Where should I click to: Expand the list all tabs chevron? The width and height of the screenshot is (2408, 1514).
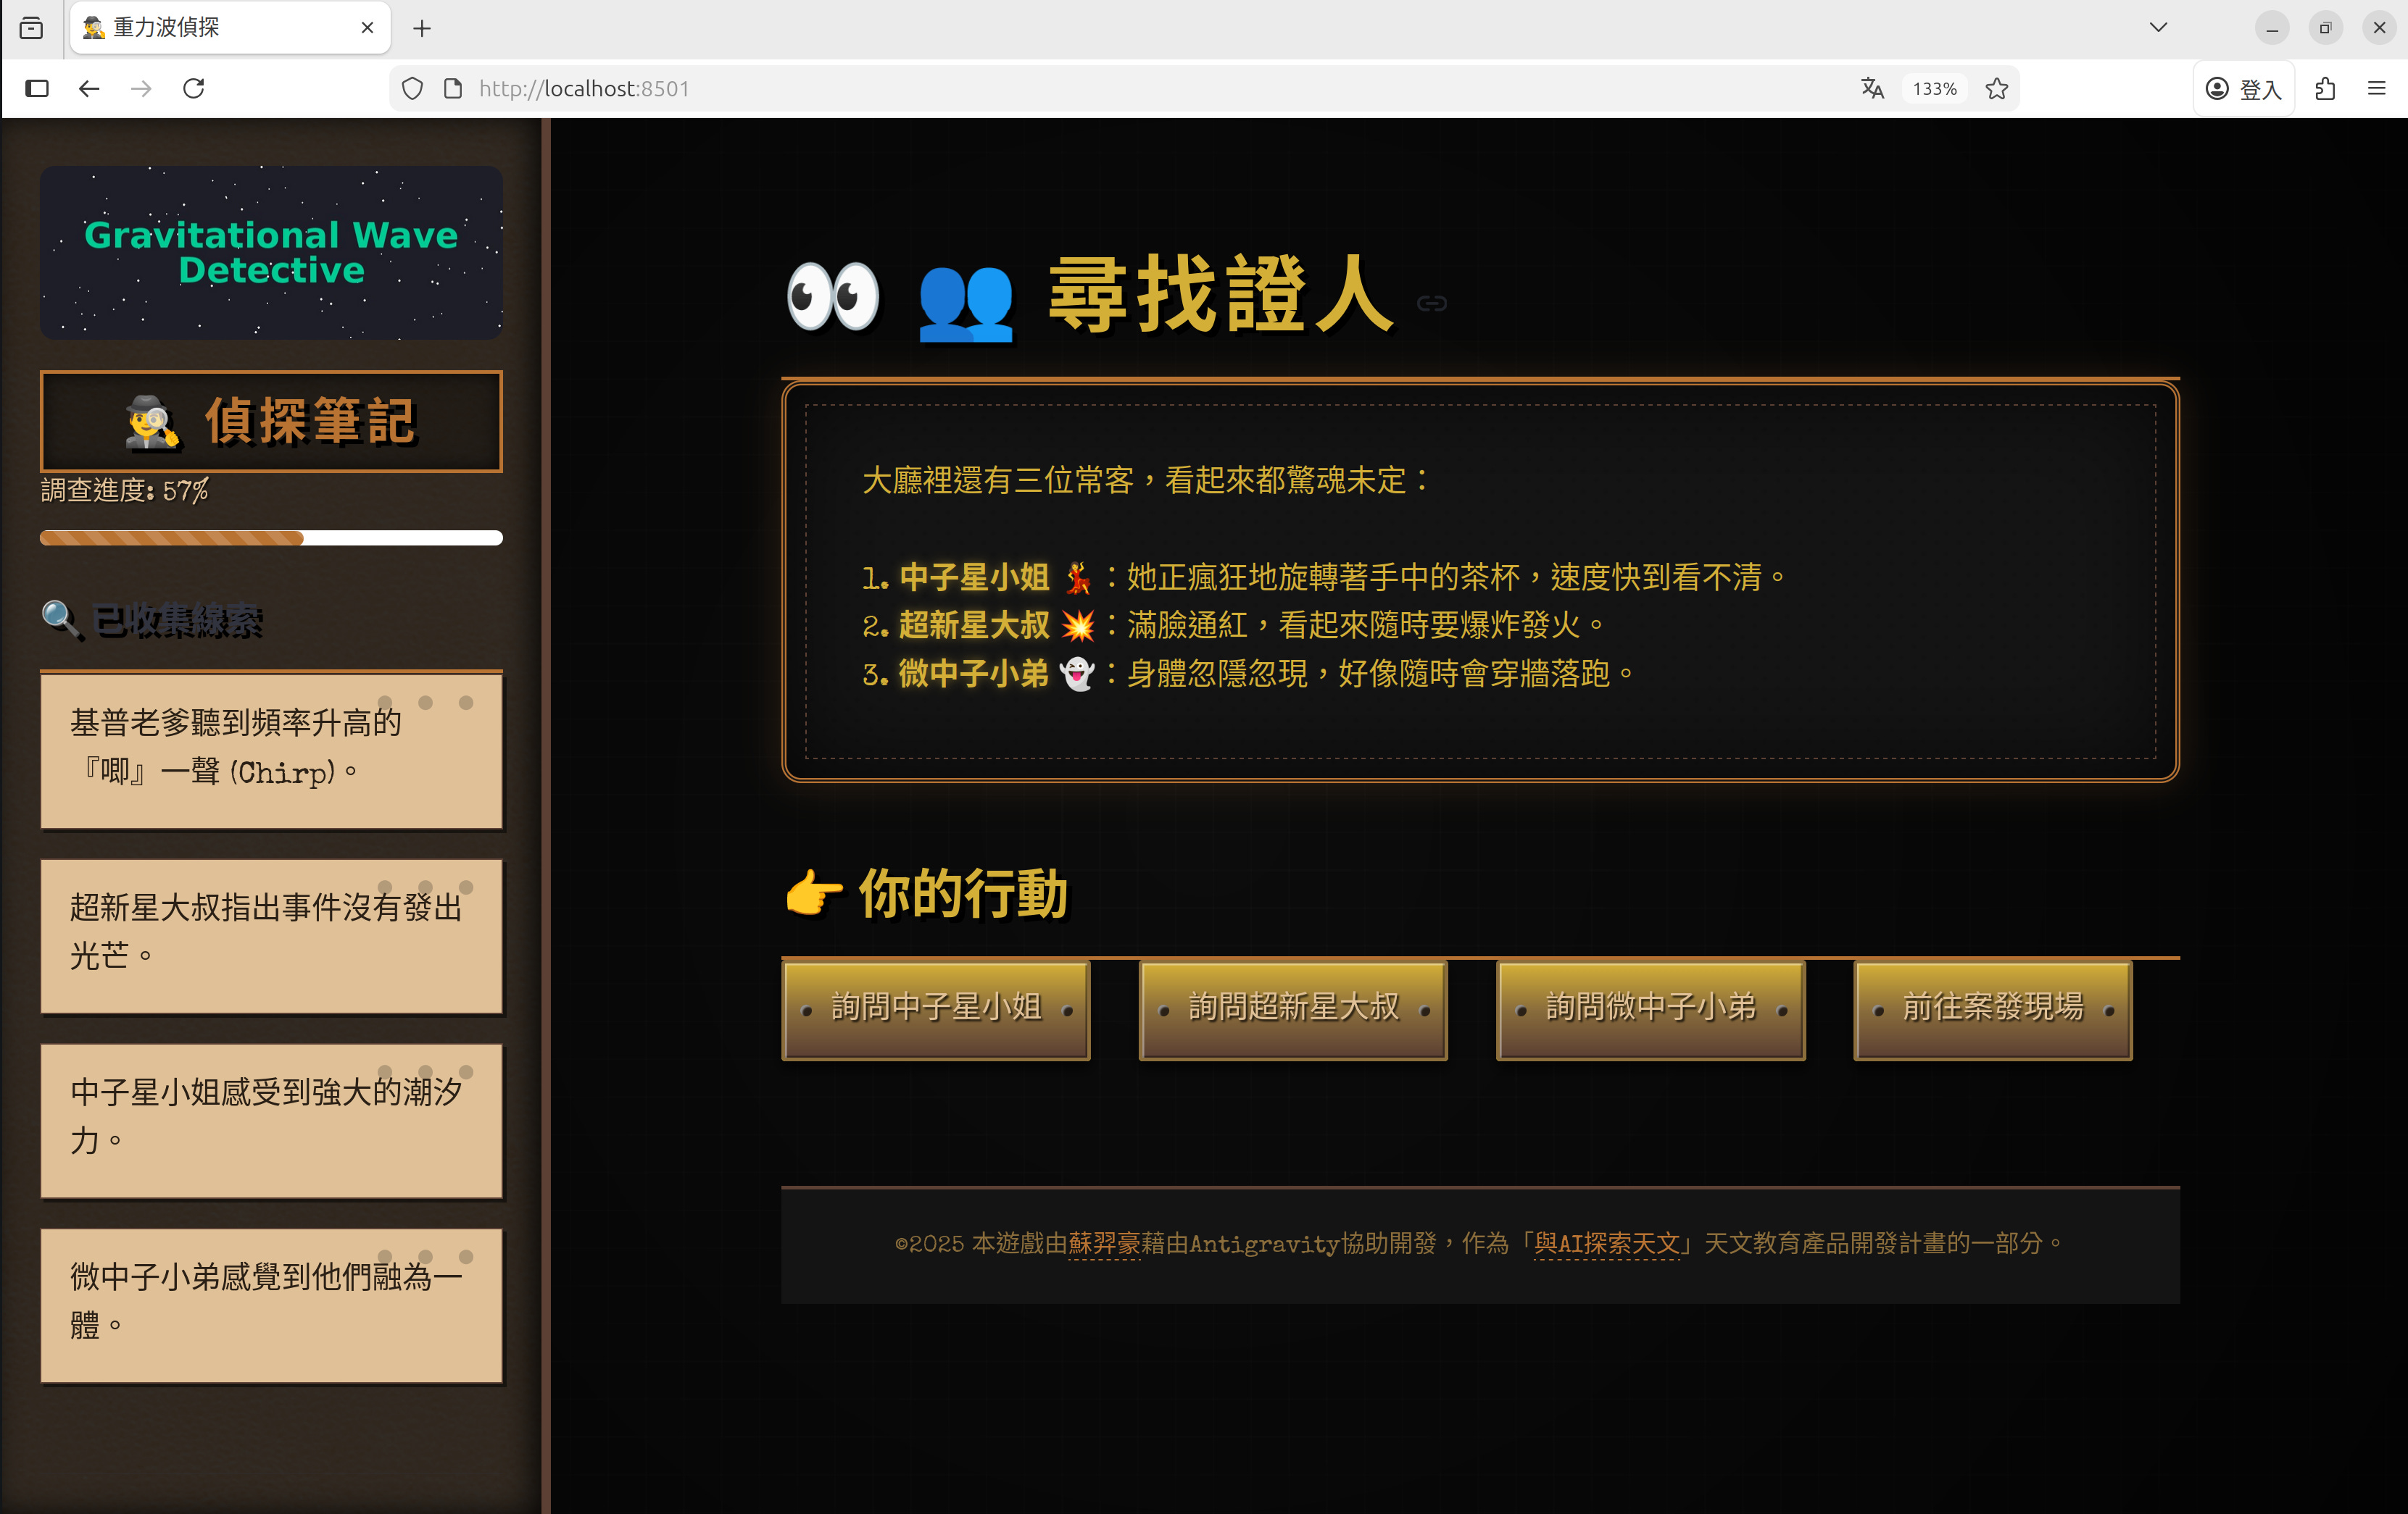click(2158, 27)
